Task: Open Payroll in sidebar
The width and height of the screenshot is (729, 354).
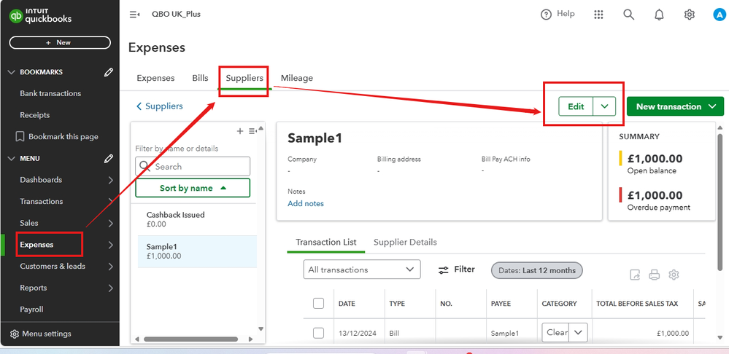Action: [31, 310]
